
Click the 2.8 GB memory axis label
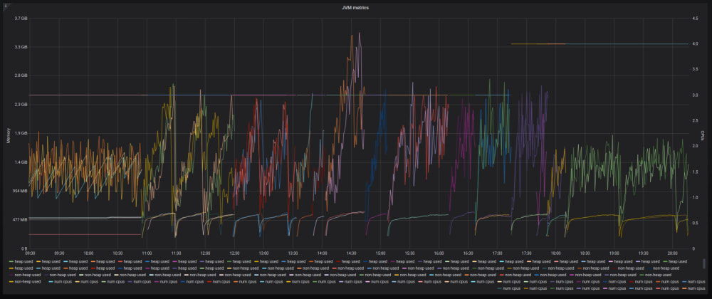click(21, 75)
